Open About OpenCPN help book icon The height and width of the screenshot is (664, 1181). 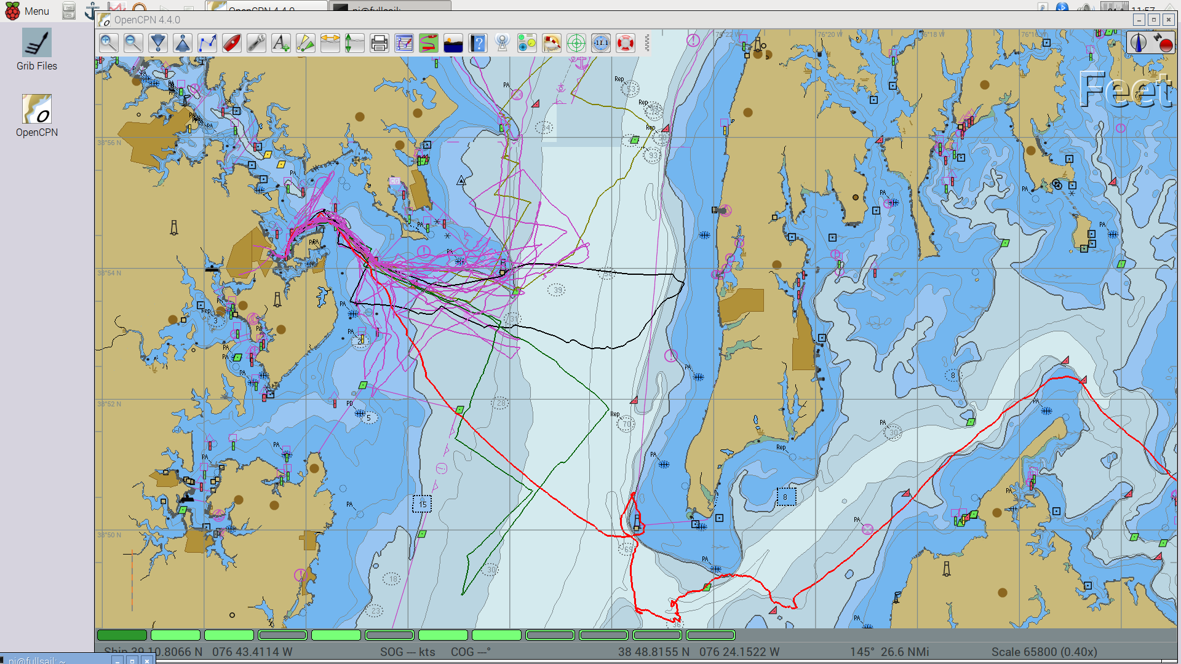pos(478,43)
